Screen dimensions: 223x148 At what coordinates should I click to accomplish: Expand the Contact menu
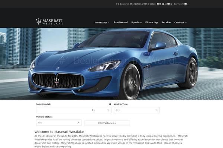[x=180, y=22]
